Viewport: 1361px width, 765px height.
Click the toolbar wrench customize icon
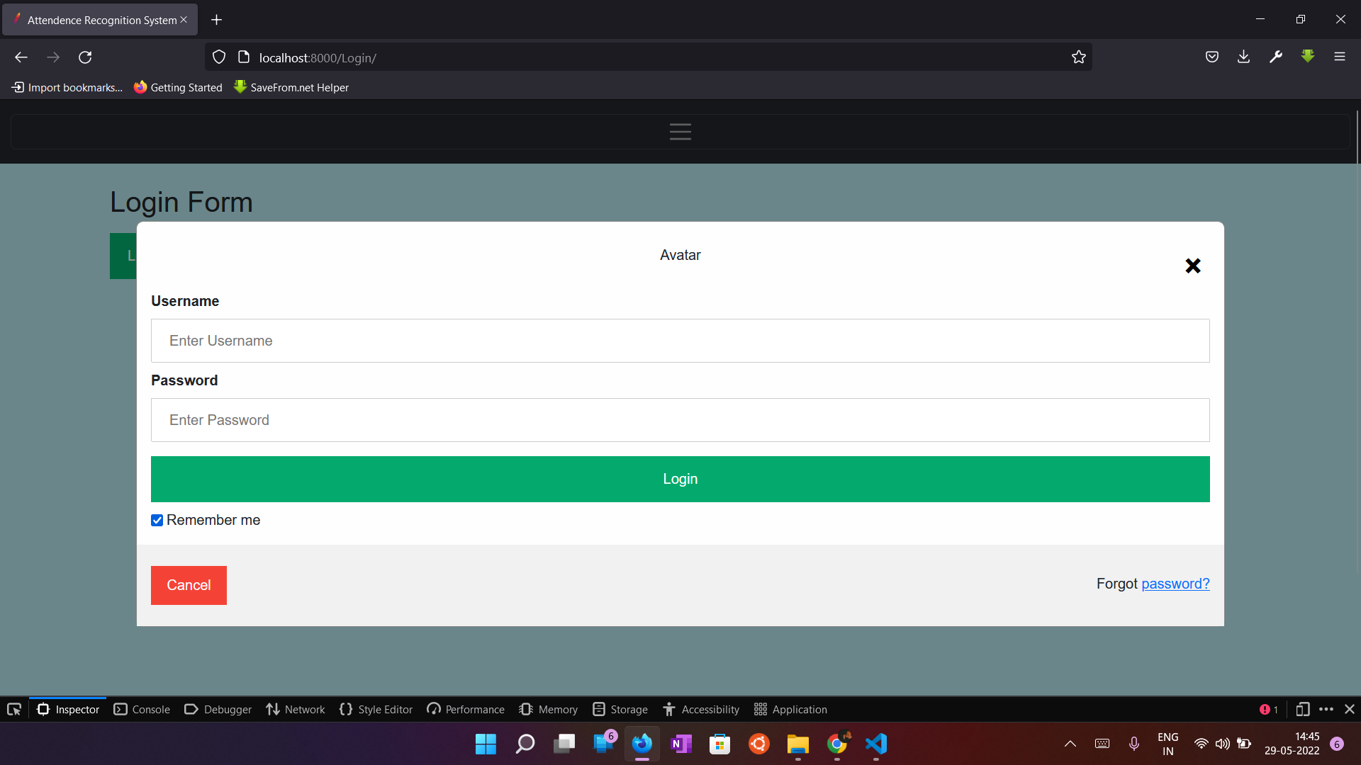pyautogui.click(x=1276, y=57)
